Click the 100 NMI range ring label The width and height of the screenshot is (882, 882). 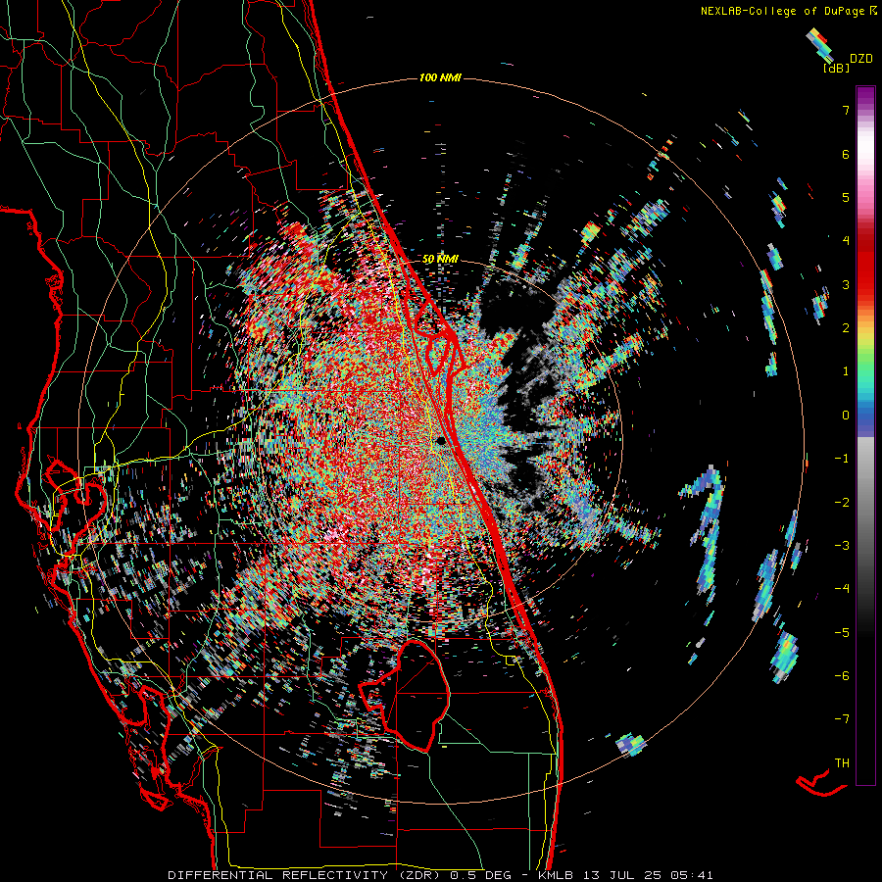tap(440, 77)
